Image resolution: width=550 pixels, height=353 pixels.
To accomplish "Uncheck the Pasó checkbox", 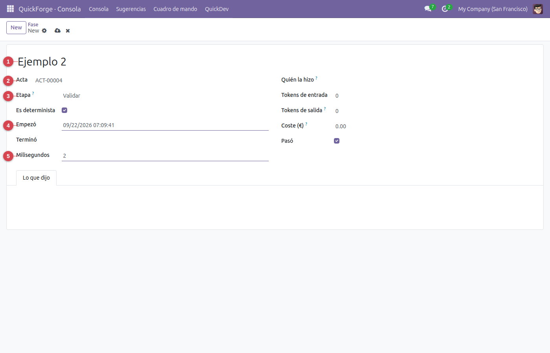I will point(337,141).
